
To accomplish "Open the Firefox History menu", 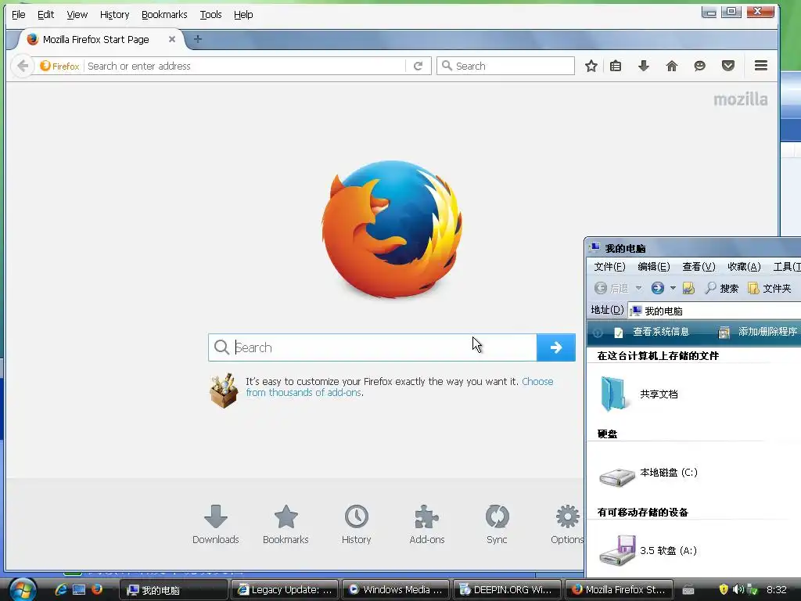I will click(x=114, y=15).
